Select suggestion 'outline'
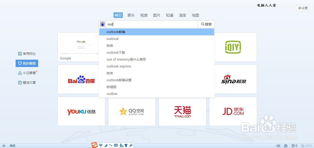The width and height of the screenshot is (314, 148). click(157, 94)
